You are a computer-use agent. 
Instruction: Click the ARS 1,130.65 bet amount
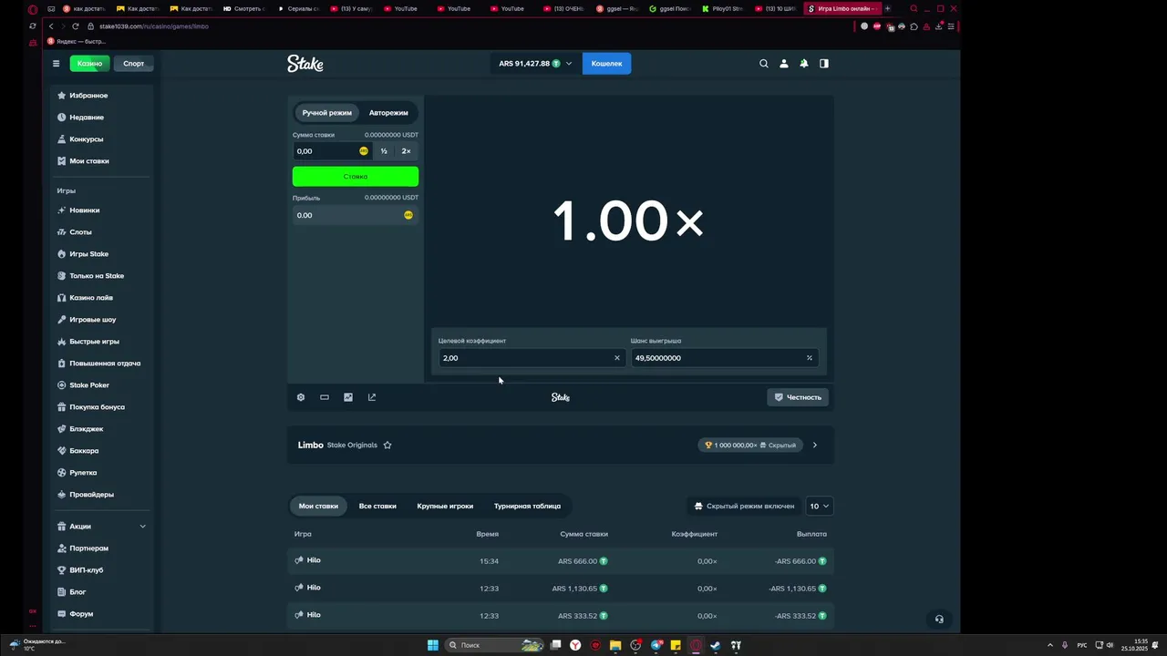tap(574, 589)
